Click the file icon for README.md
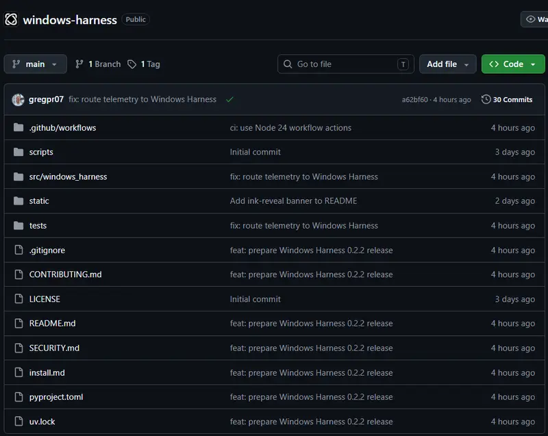This screenshot has height=436, width=548. tap(18, 323)
